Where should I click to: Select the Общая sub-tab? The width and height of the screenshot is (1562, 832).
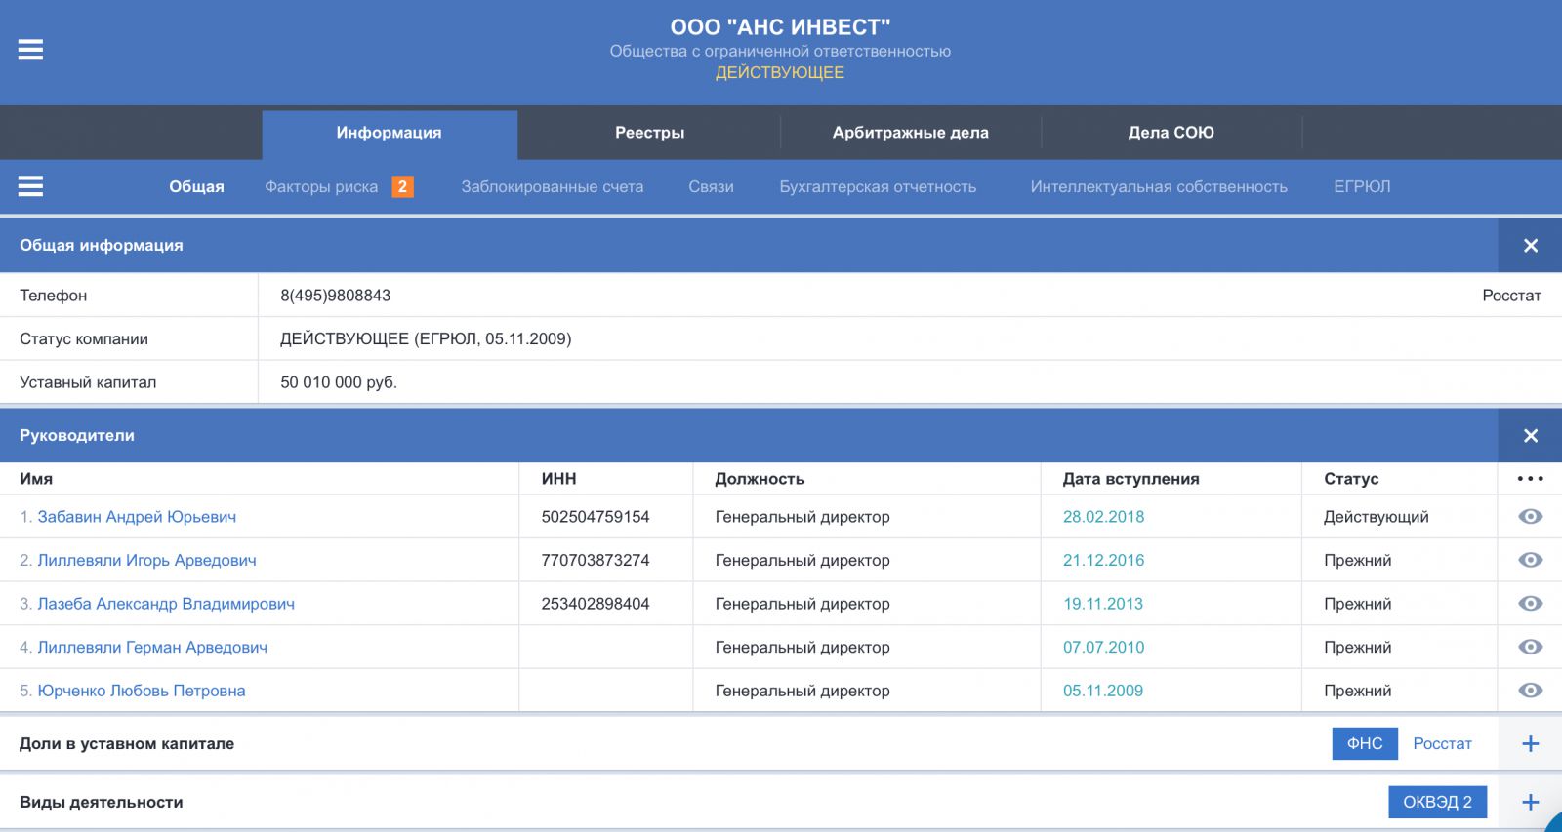click(x=196, y=187)
